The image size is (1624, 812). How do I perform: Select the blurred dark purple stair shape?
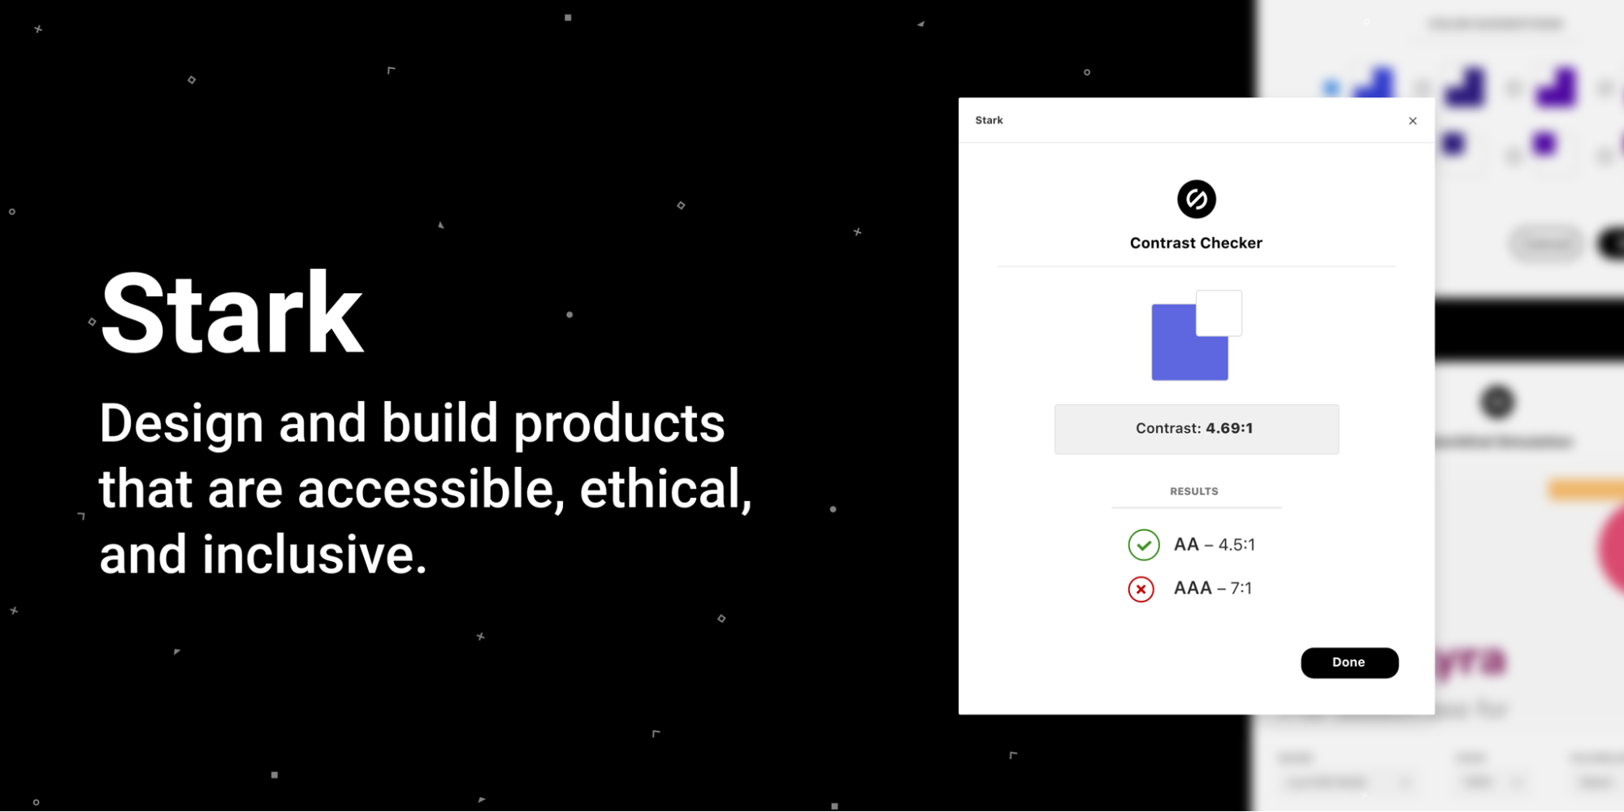[x=1466, y=88]
